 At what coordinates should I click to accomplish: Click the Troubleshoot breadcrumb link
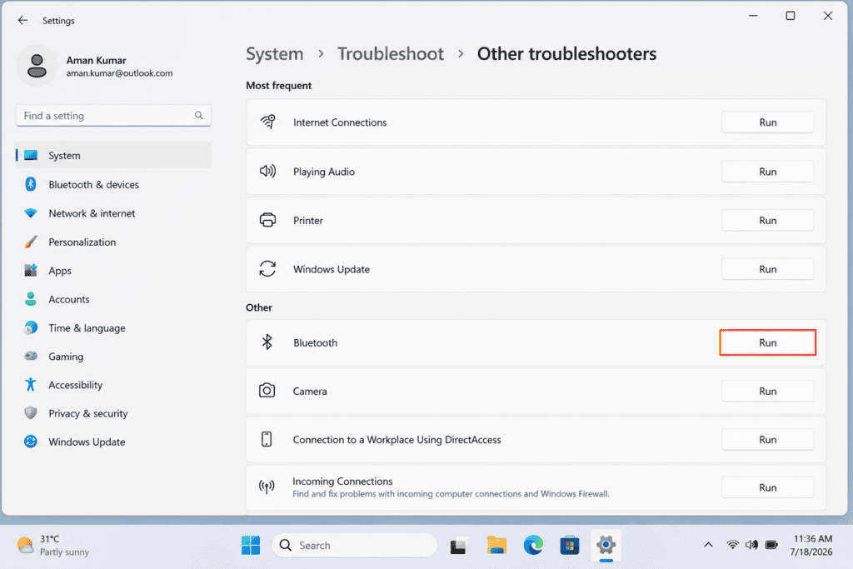tap(391, 54)
